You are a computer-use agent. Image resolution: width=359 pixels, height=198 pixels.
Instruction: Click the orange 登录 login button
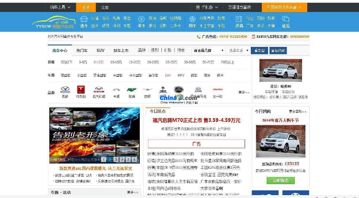[86, 7]
